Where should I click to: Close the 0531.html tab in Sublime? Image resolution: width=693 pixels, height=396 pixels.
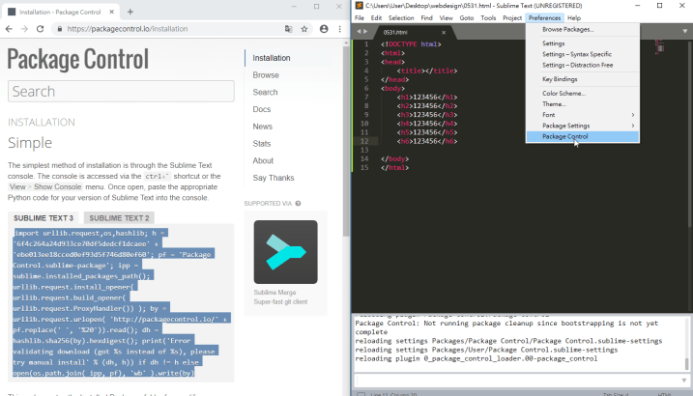(444, 32)
